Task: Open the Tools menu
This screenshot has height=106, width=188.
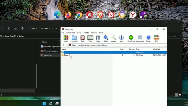Action: [x=79, y=33]
